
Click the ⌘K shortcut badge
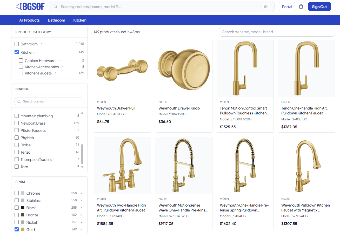coord(266,6)
